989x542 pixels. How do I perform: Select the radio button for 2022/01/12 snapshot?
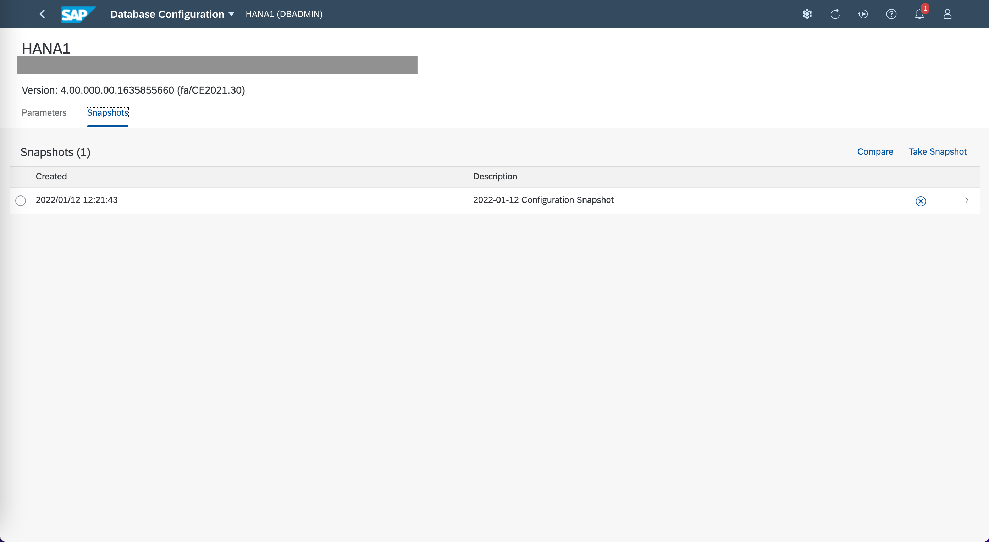21,200
